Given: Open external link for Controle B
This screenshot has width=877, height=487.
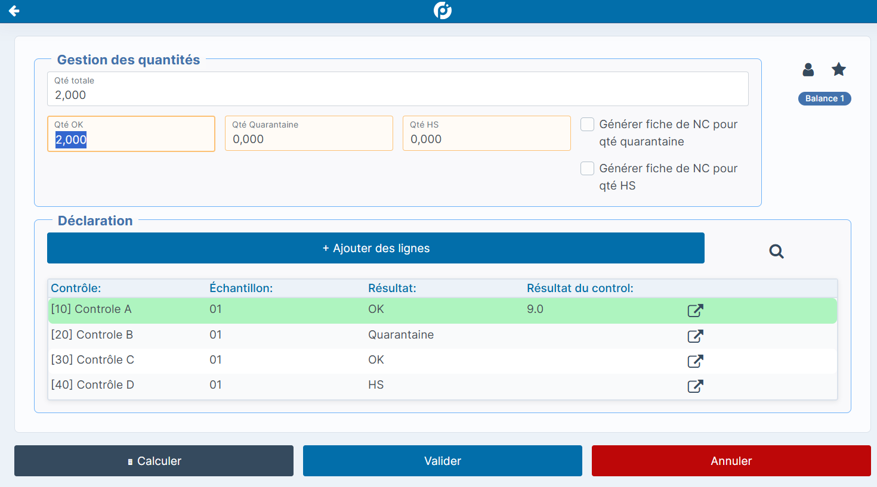Looking at the screenshot, I should tap(695, 336).
